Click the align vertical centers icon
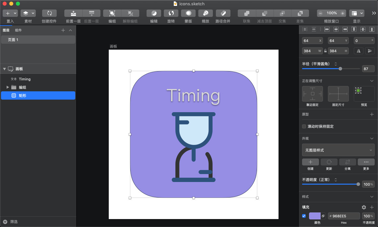This screenshot has width=378, height=227. pos(363,29)
